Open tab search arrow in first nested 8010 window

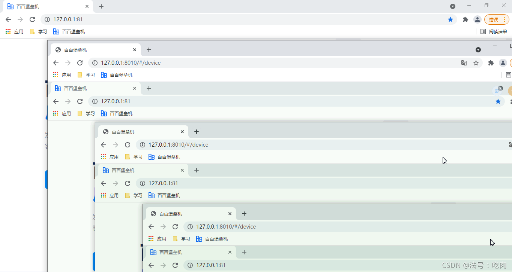478,50
